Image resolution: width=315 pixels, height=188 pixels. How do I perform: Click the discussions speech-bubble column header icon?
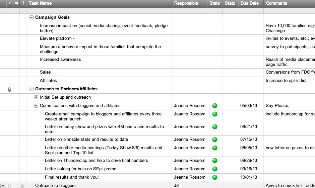coord(16,3)
